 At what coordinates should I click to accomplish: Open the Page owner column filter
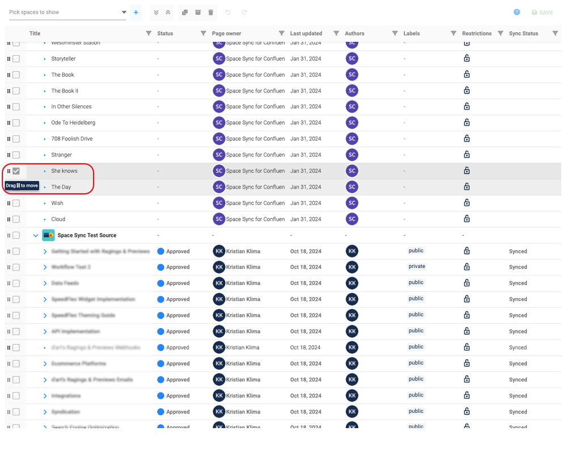coord(281,34)
